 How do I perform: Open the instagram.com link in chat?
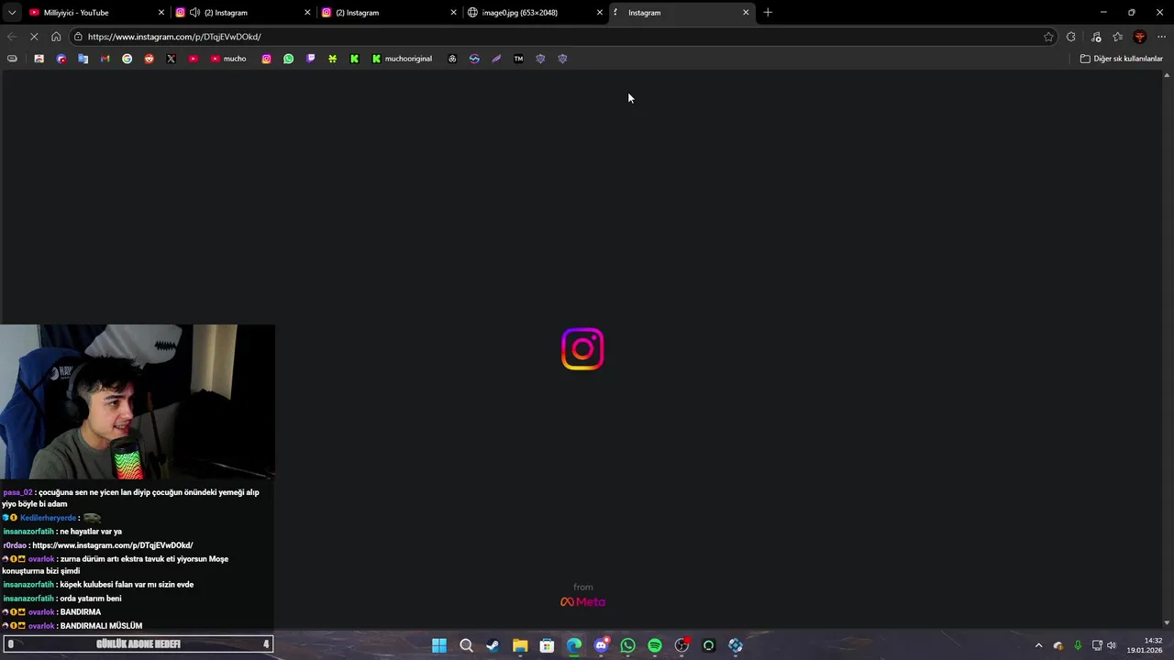[x=113, y=545]
